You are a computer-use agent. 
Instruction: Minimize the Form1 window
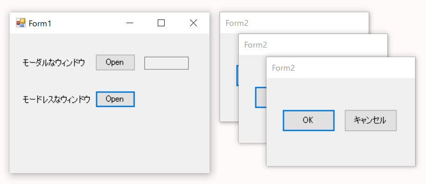(x=130, y=23)
